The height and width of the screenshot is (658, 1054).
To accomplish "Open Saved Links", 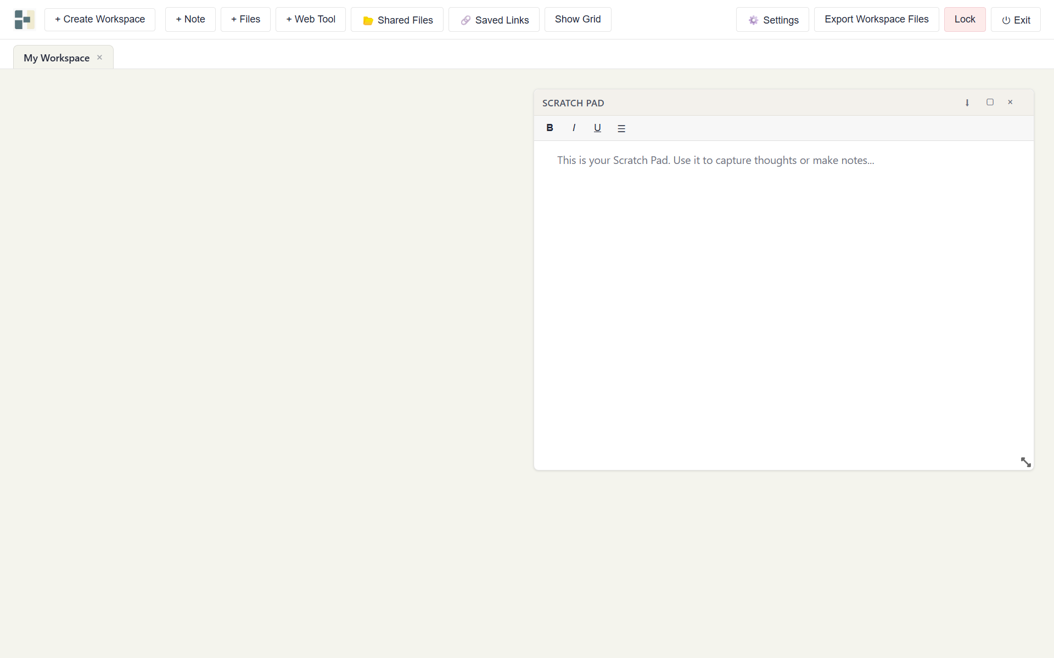I will coord(494,20).
